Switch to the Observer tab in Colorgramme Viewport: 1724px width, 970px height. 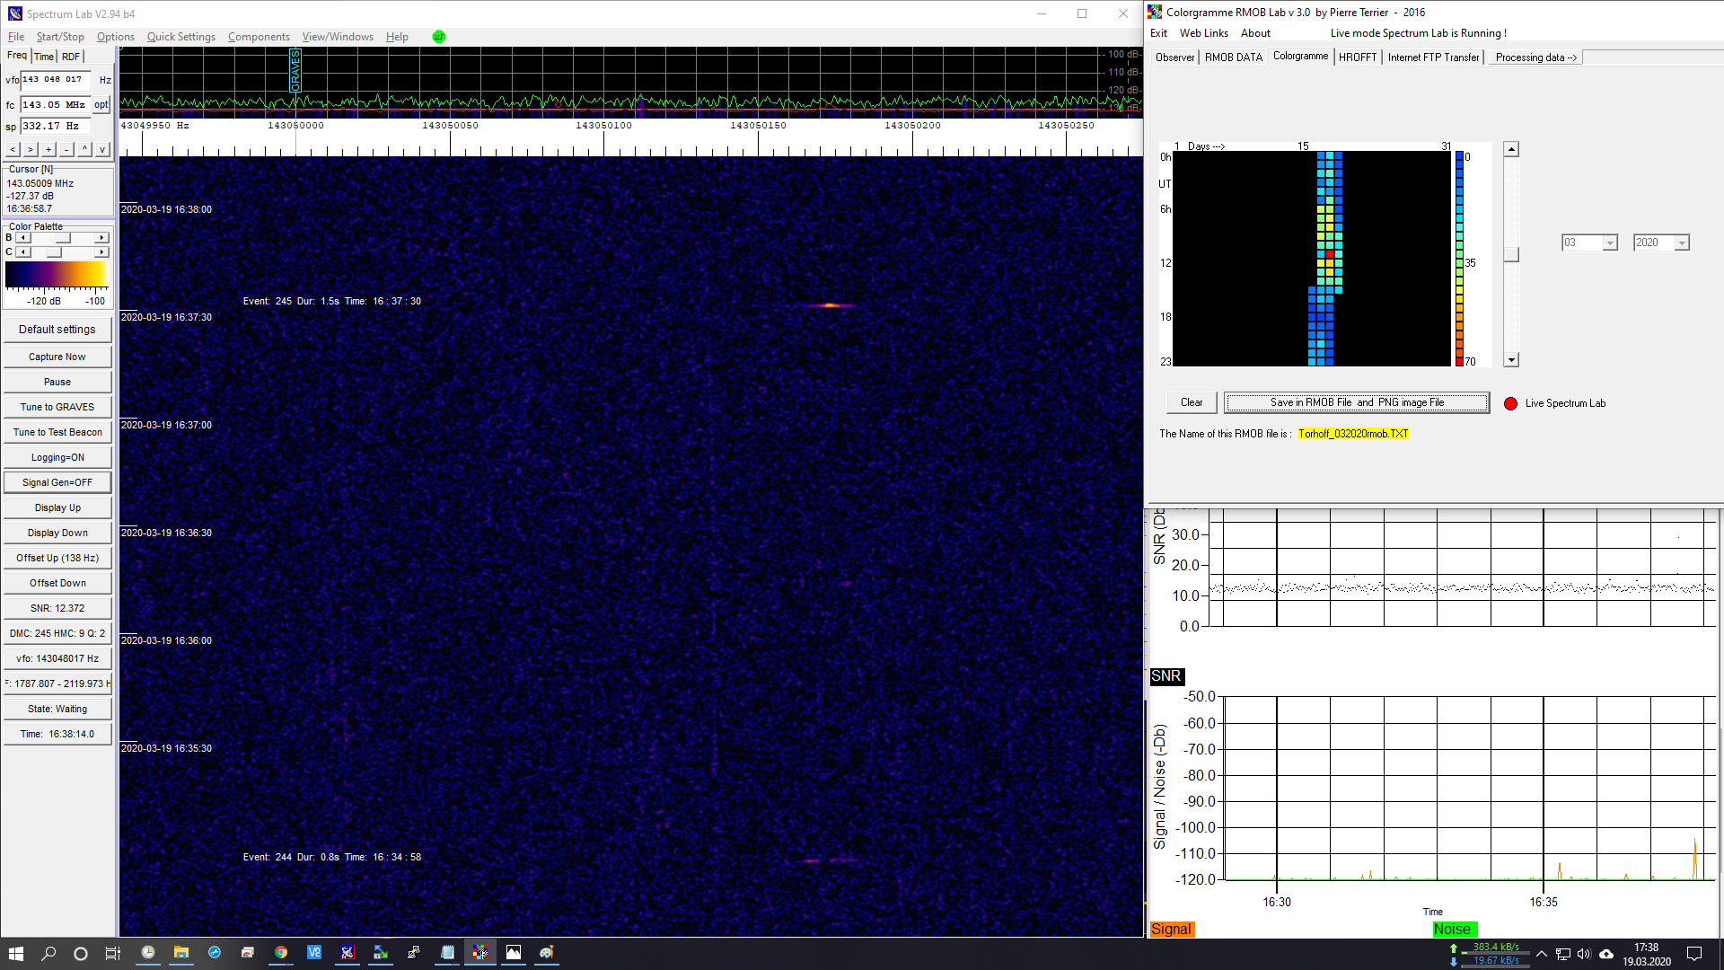click(1174, 57)
